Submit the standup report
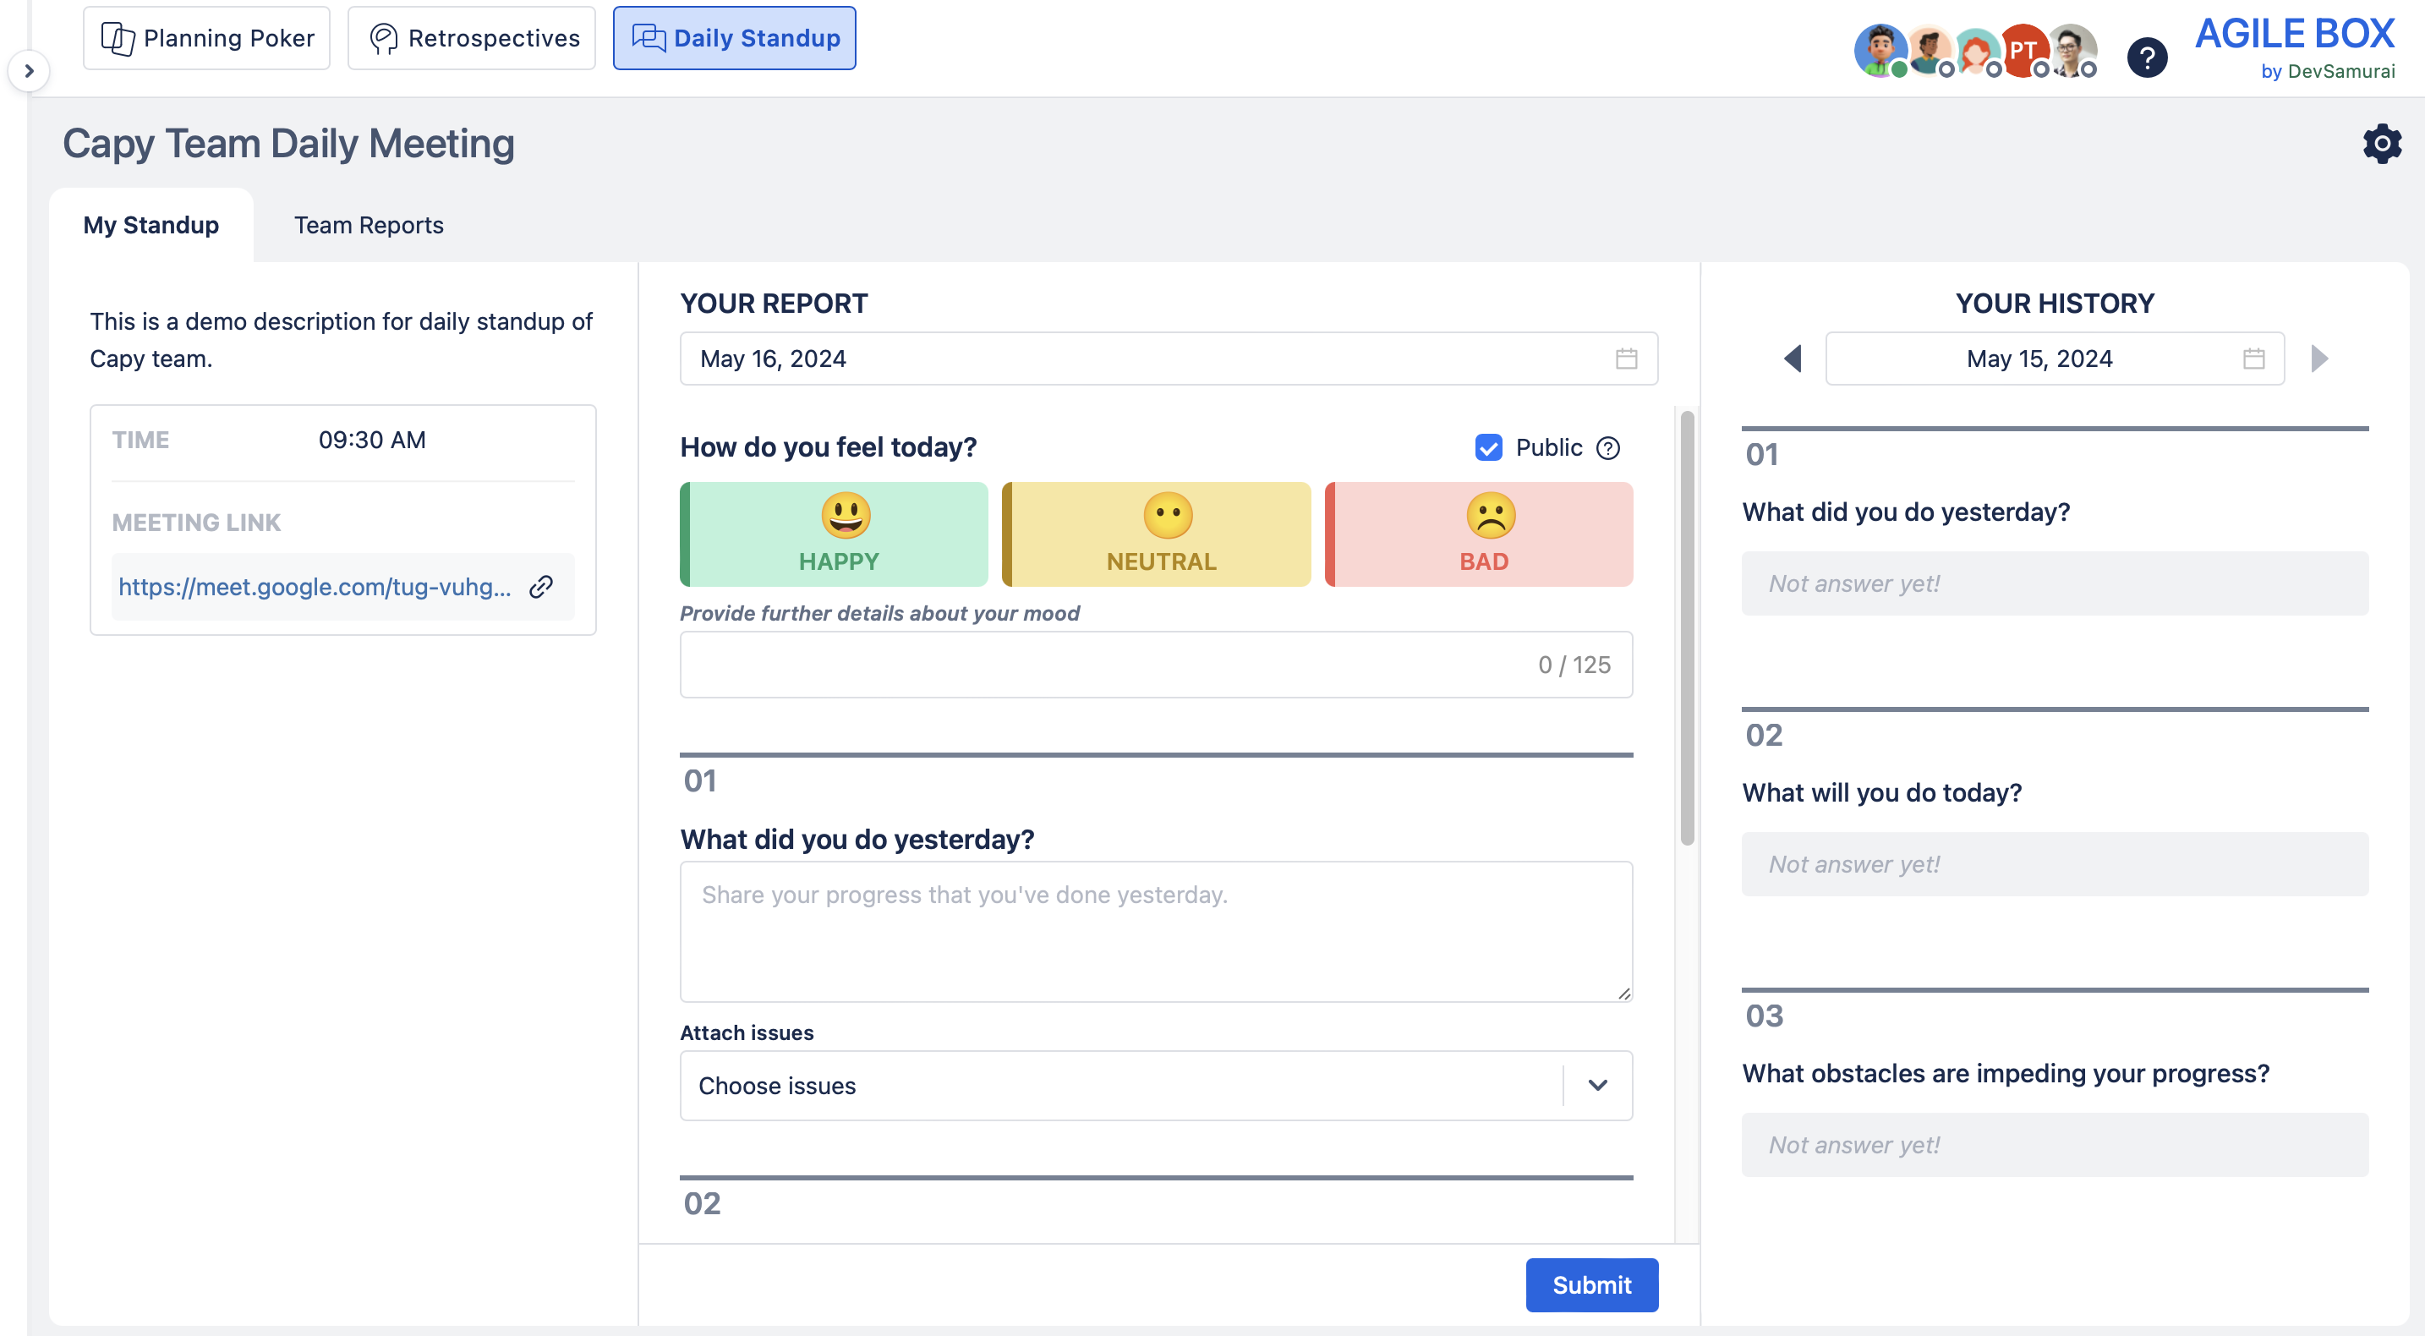Screen dimensions: 2425x1336 tap(1591, 1285)
